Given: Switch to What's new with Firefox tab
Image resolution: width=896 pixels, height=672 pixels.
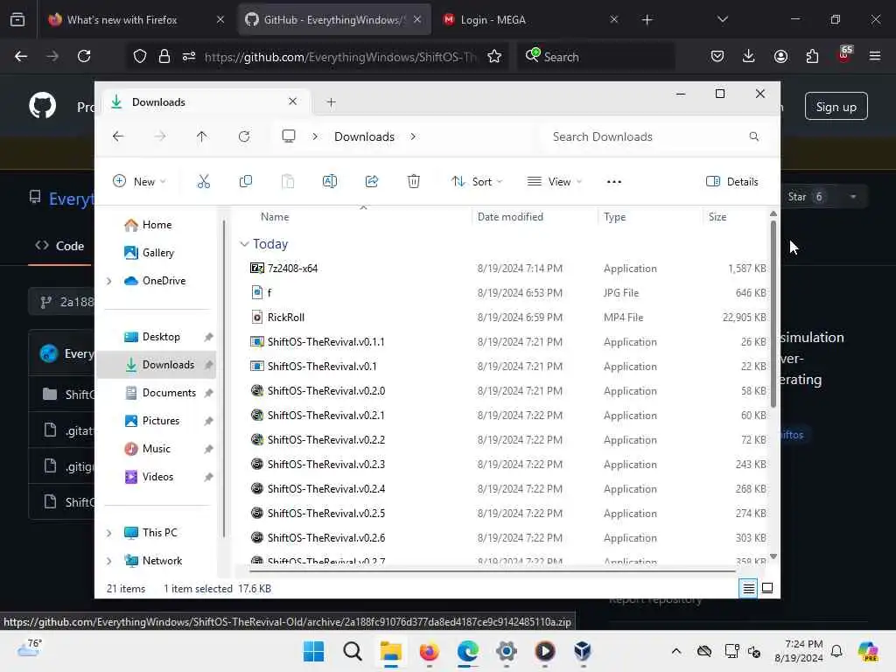Looking at the screenshot, I should coord(136,19).
